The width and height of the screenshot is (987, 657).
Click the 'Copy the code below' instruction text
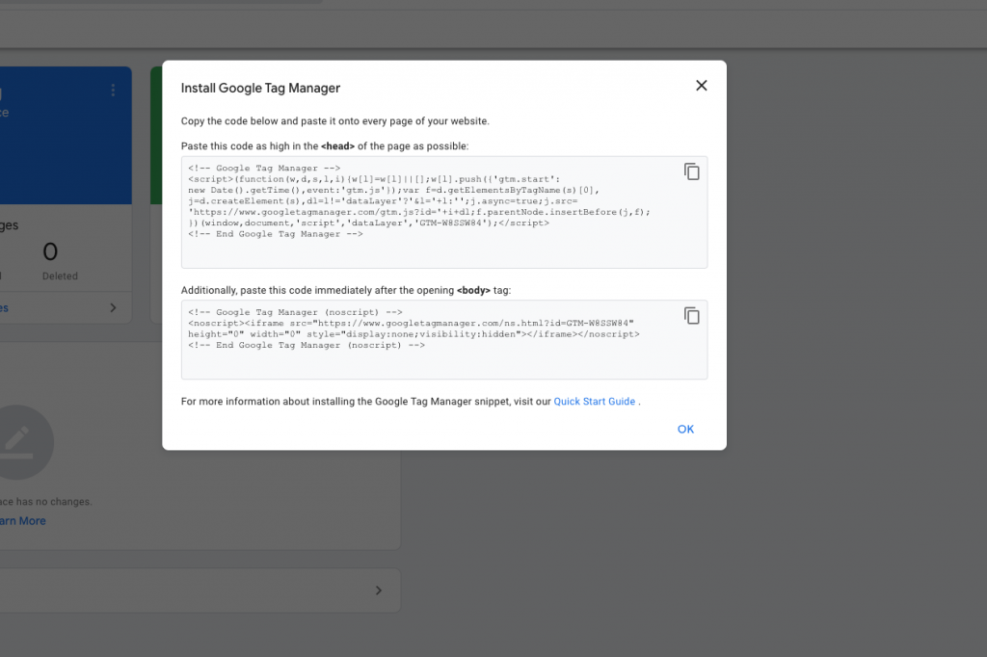point(334,120)
